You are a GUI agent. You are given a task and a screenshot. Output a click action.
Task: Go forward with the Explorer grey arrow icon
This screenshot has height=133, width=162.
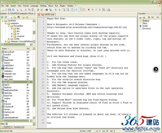tap(6, 17)
